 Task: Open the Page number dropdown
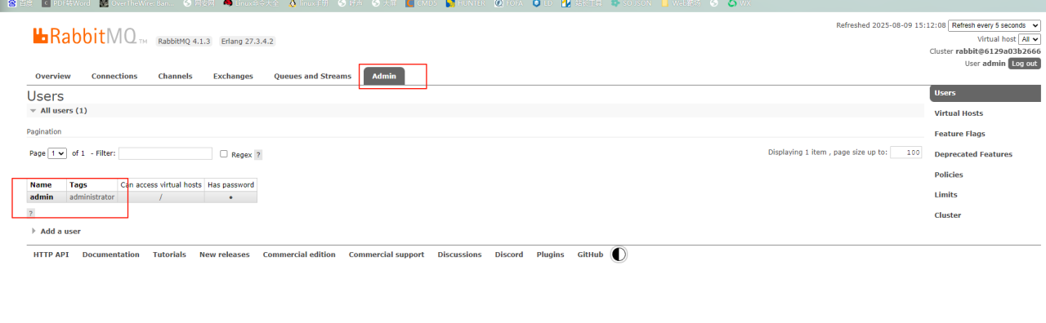click(x=57, y=153)
